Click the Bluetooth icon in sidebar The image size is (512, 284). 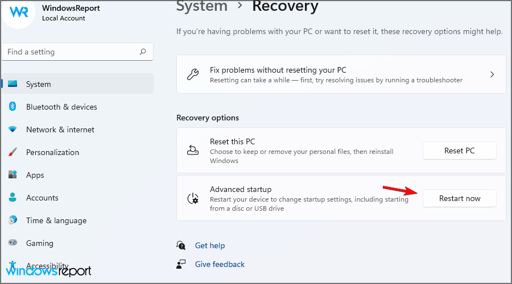tap(13, 106)
